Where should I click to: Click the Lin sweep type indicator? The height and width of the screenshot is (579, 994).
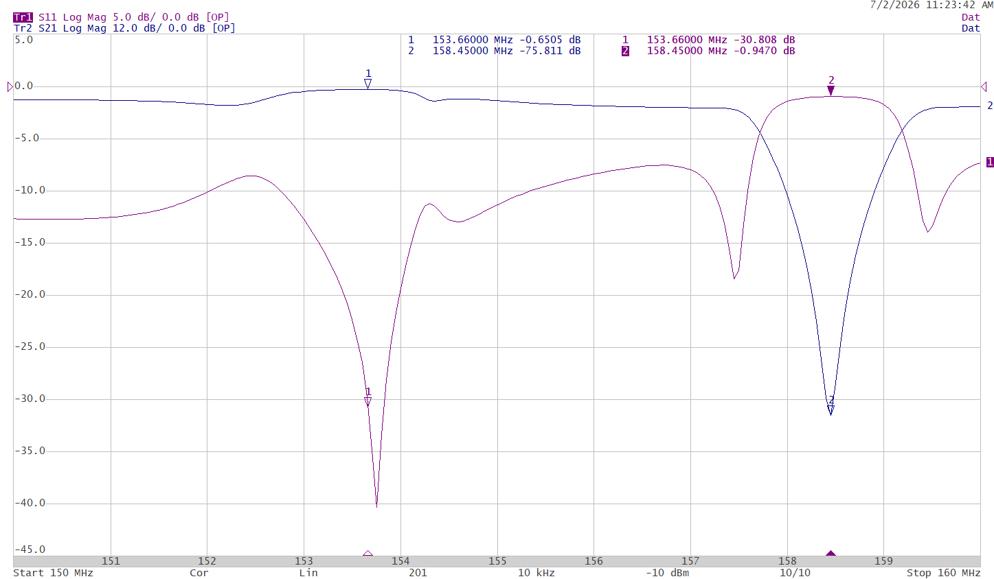tap(308, 573)
